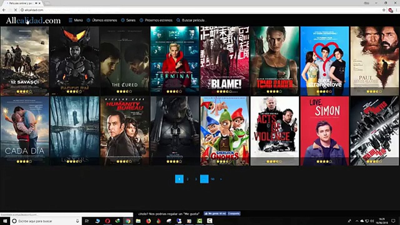Click the Windows taskbar search box
Screen dimensions: 400x225
46,221
